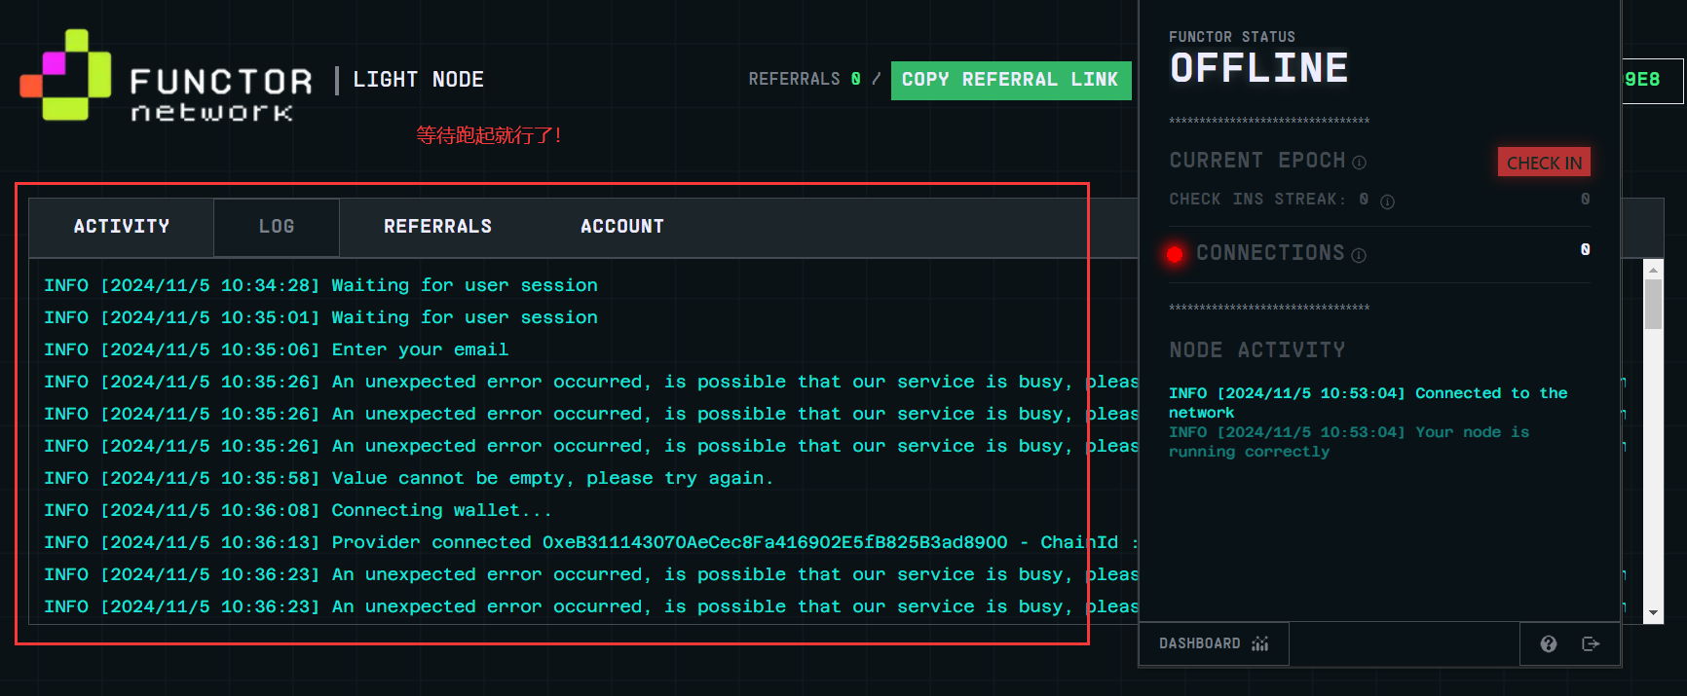The image size is (1687, 696).
Task: Open the Account tab
Action: tap(622, 227)
